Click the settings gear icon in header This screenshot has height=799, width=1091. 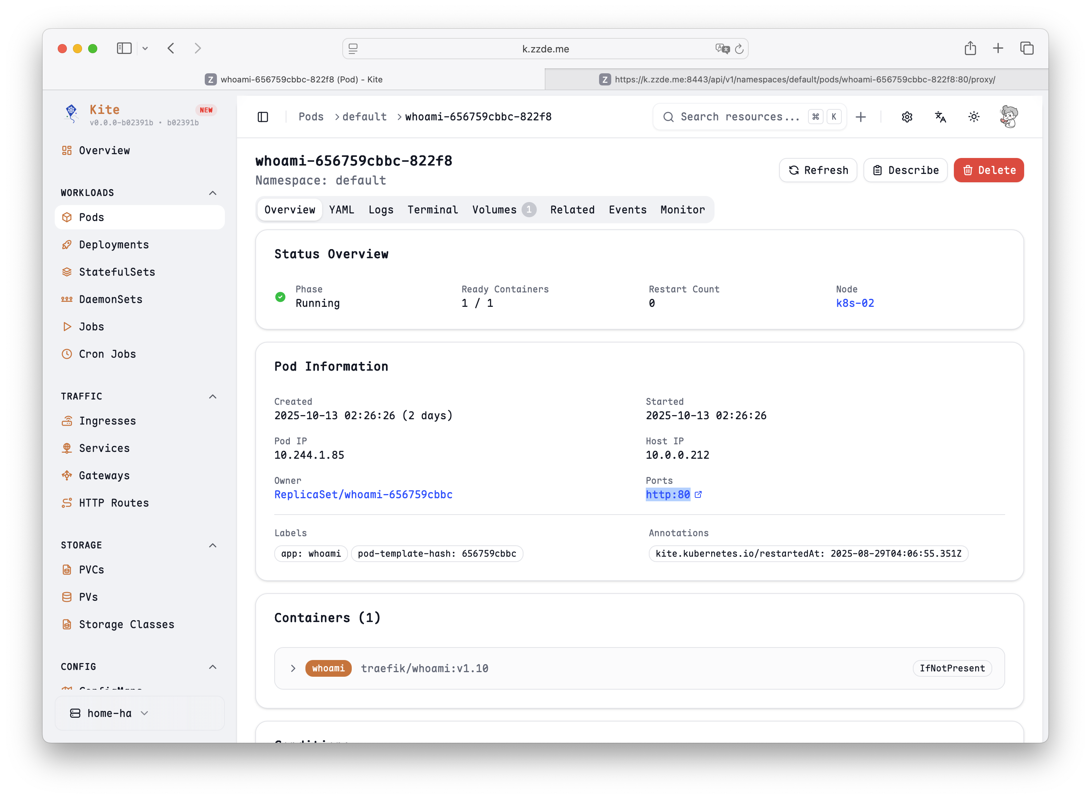tap(907, 117)
